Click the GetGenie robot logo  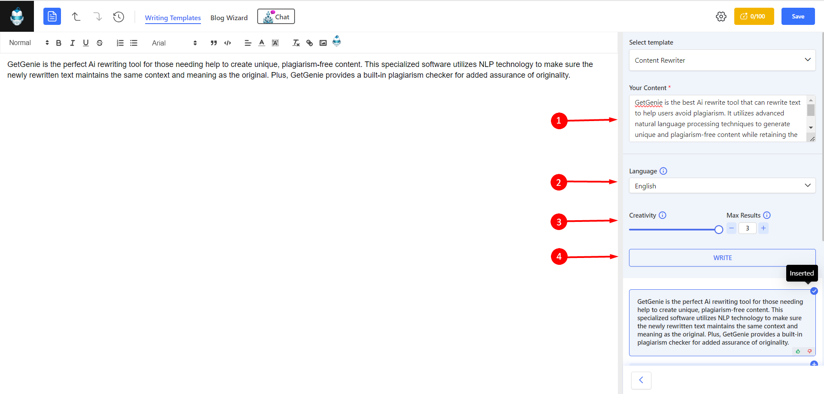[x=17, y=16]
